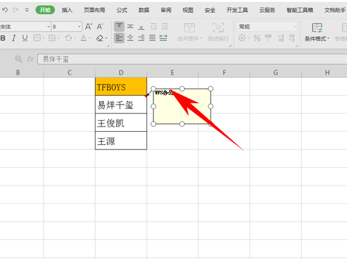
Task: Open the 安全 tab
Action: point(210,10)
